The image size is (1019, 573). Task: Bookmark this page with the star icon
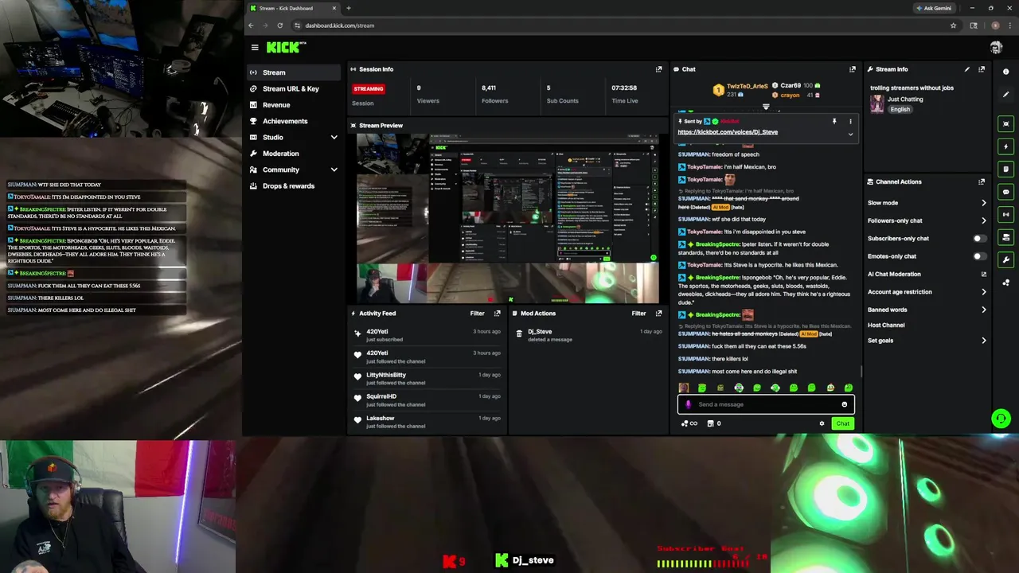[x=953, y=25]
